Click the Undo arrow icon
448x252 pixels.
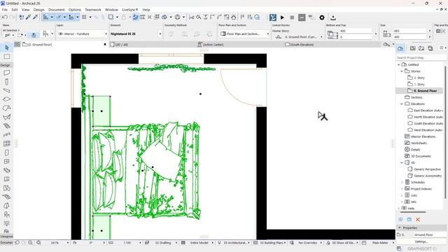pos(5,17)
